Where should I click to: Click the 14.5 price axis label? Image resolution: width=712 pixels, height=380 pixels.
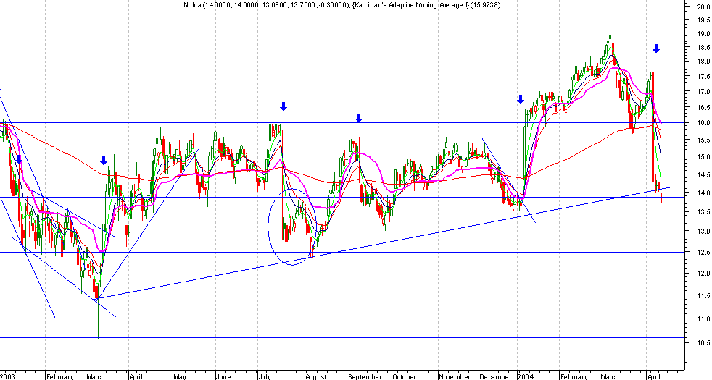[703, 175]
